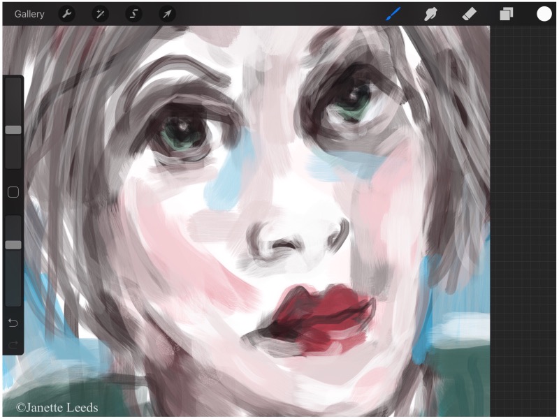Open the Layers panel
The height and width of the screenshot is (419, 559).
[x=506, y=14]
